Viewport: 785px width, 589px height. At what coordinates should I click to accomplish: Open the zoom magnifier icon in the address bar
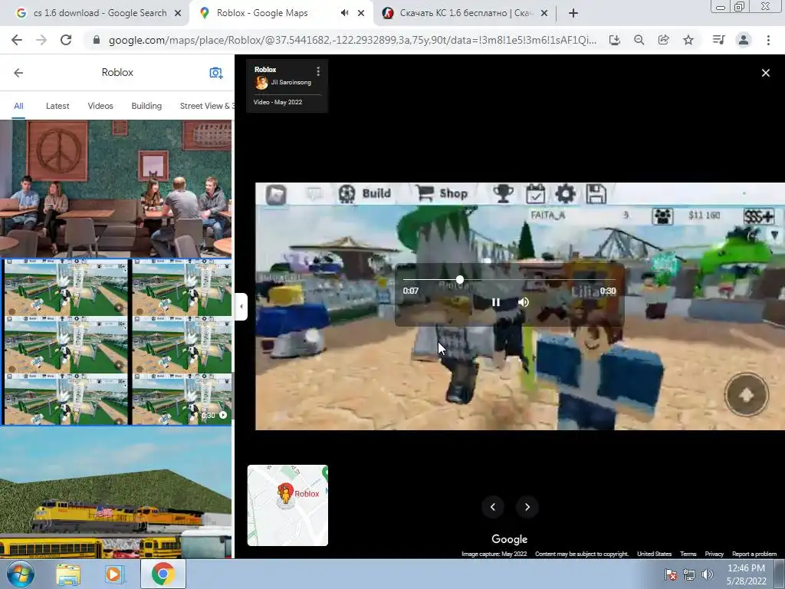coord(639,40)
